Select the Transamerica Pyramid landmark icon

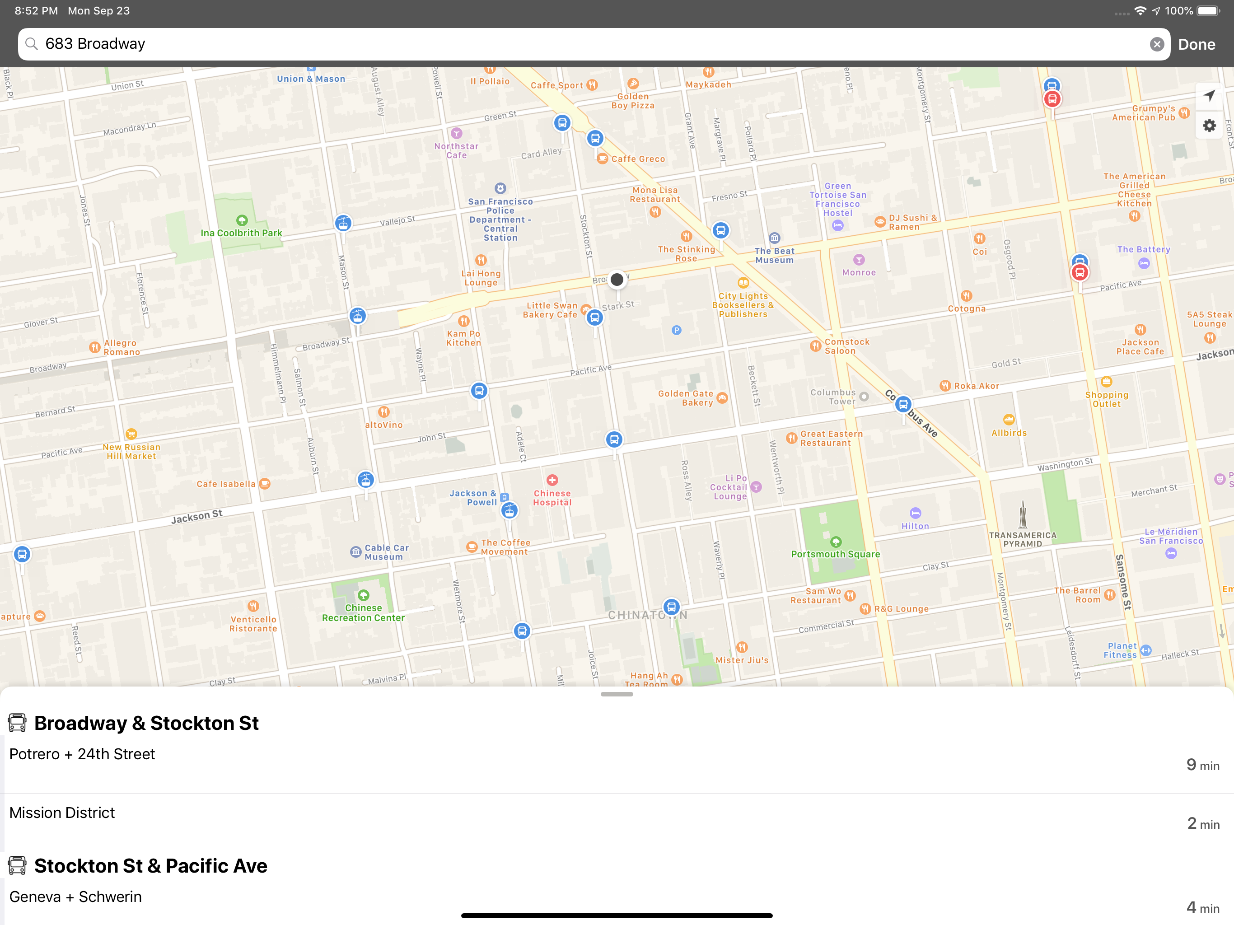(x=1023, y=514)
